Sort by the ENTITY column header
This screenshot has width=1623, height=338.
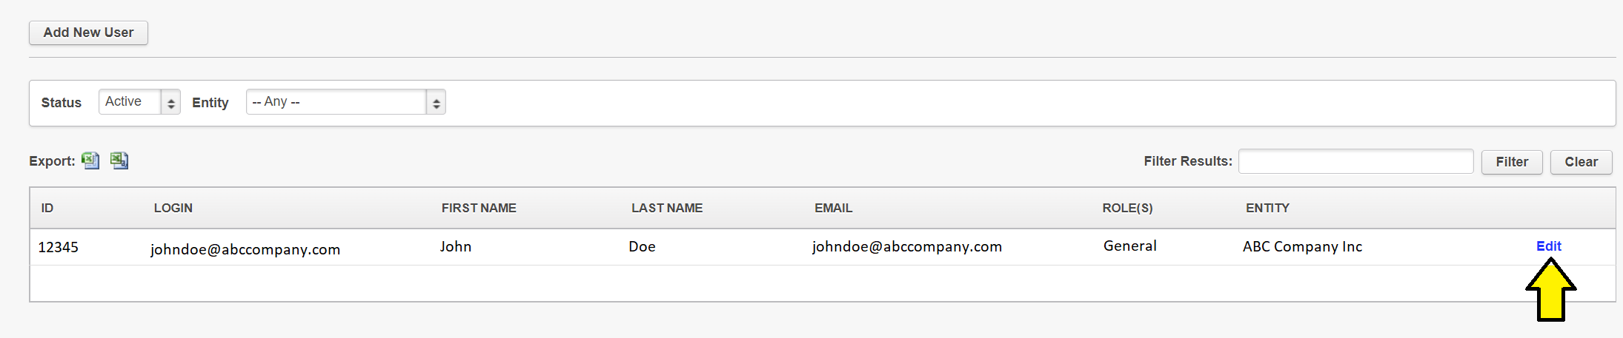pyautogui.click(x=1267, y=208)
